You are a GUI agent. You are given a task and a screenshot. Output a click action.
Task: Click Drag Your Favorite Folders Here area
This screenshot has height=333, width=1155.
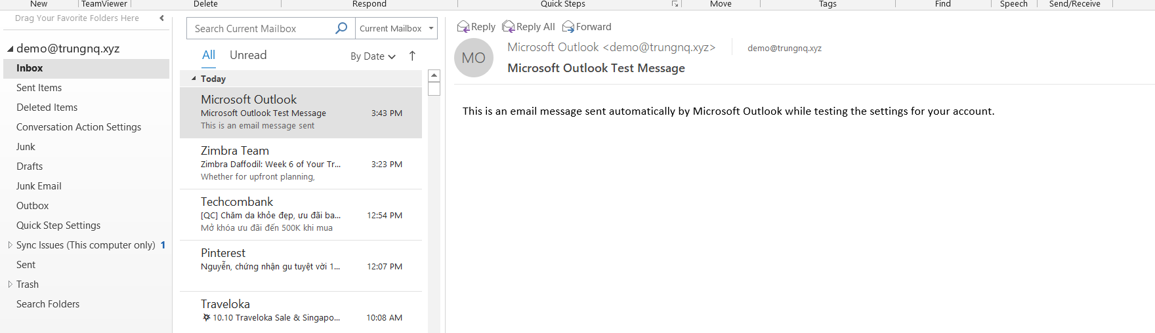[77, 18]
